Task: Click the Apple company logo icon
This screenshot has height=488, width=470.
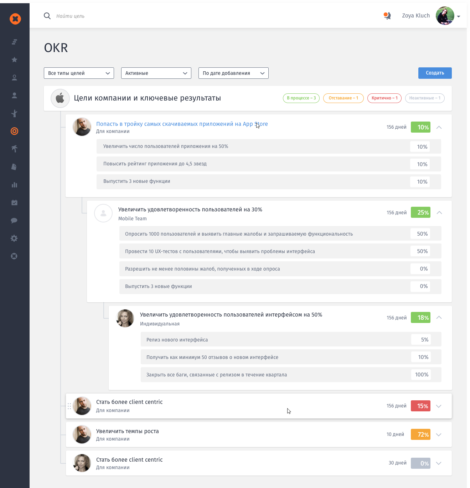Action: (60, 98)
